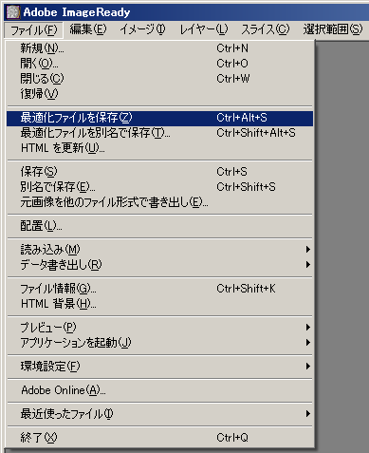369x453 pixels.
Task: Expand the プレビュー(P) submenu
Action: (159, 328)
